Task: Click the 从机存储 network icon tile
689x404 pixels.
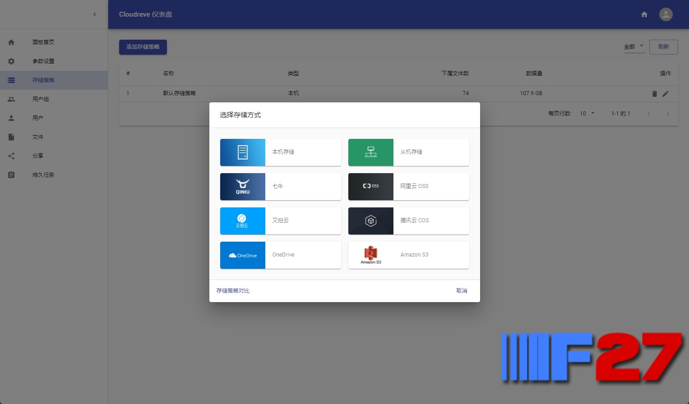Action: click(x=371, y=152)
